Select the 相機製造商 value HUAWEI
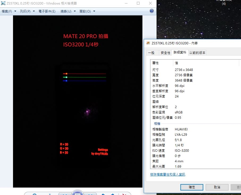The image size is (241, 195). [181, 129]
